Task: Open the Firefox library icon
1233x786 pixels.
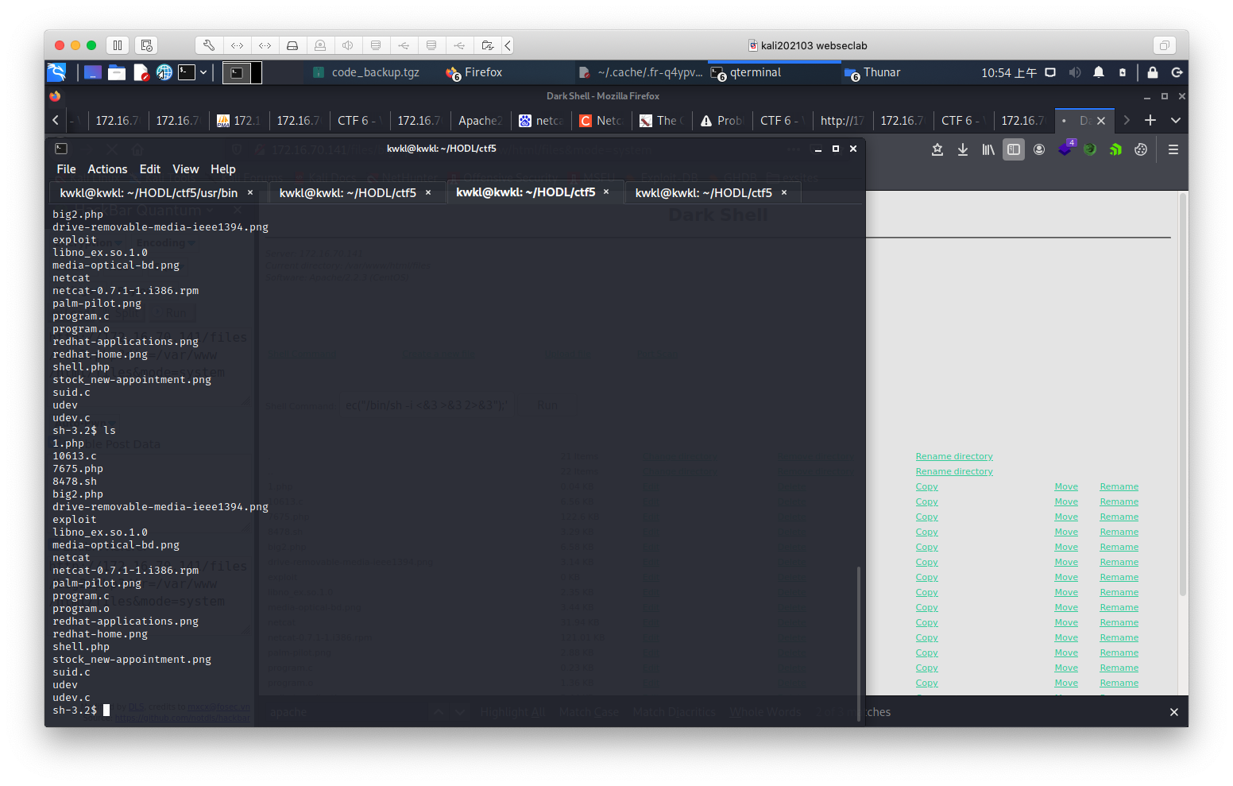Action: [988, 149]
